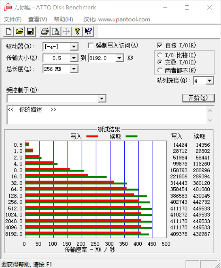Open Print Preview magnifier icon
This screenshot has width=221, height=268.
[56, 31]
